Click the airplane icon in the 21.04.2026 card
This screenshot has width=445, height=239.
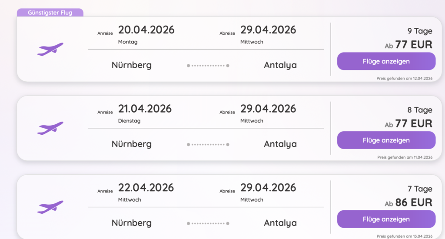(x=50, y=128)
